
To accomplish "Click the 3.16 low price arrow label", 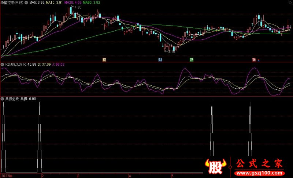I will (x=170, y=52).
